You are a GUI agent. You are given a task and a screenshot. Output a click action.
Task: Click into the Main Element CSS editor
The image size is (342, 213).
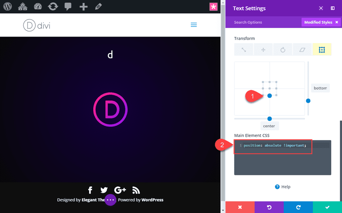[x=283, y=157]
